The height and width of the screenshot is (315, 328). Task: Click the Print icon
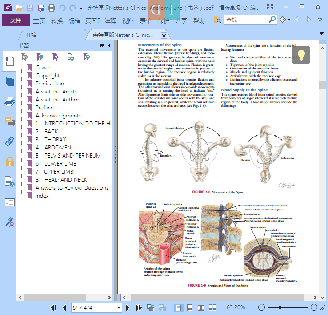point(52,8)
